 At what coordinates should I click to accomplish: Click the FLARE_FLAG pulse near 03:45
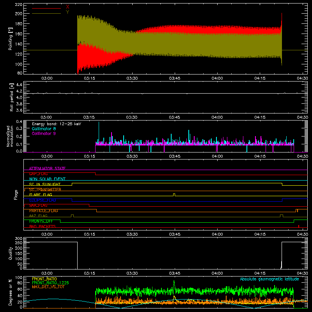tap(174, 195)
